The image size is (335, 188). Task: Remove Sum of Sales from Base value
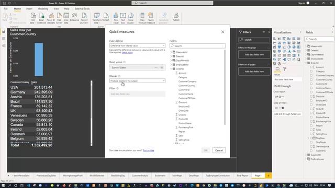[x=162, y=67]
